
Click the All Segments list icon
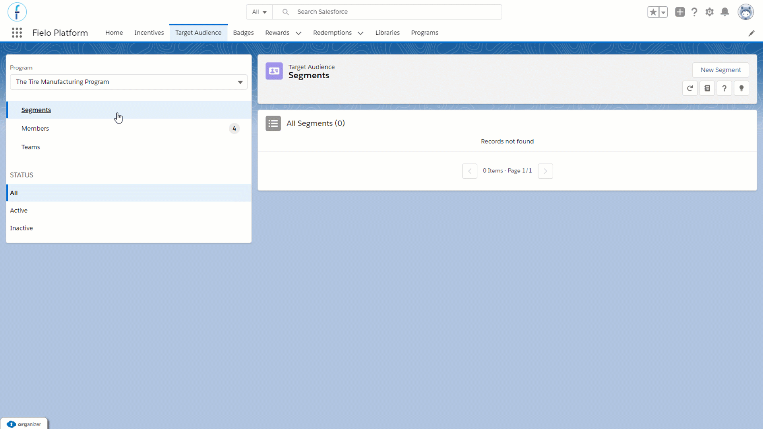(273, 124)
